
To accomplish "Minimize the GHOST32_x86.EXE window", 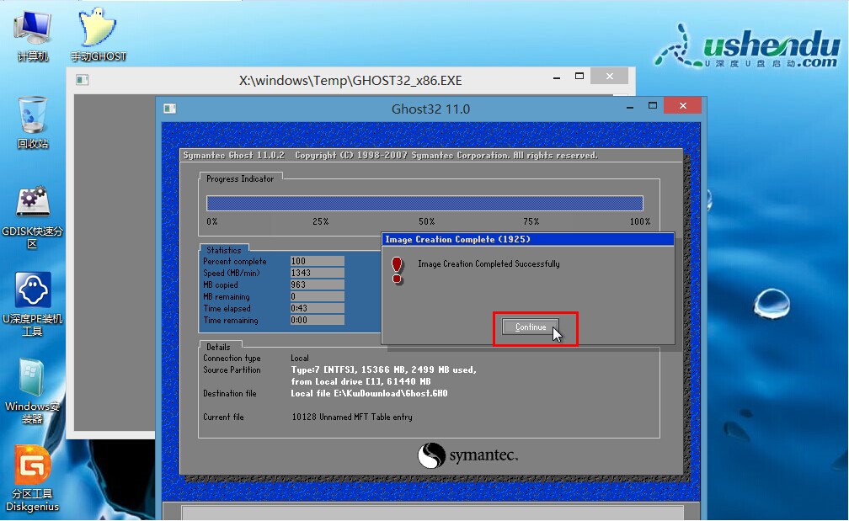I will [557, 78].
